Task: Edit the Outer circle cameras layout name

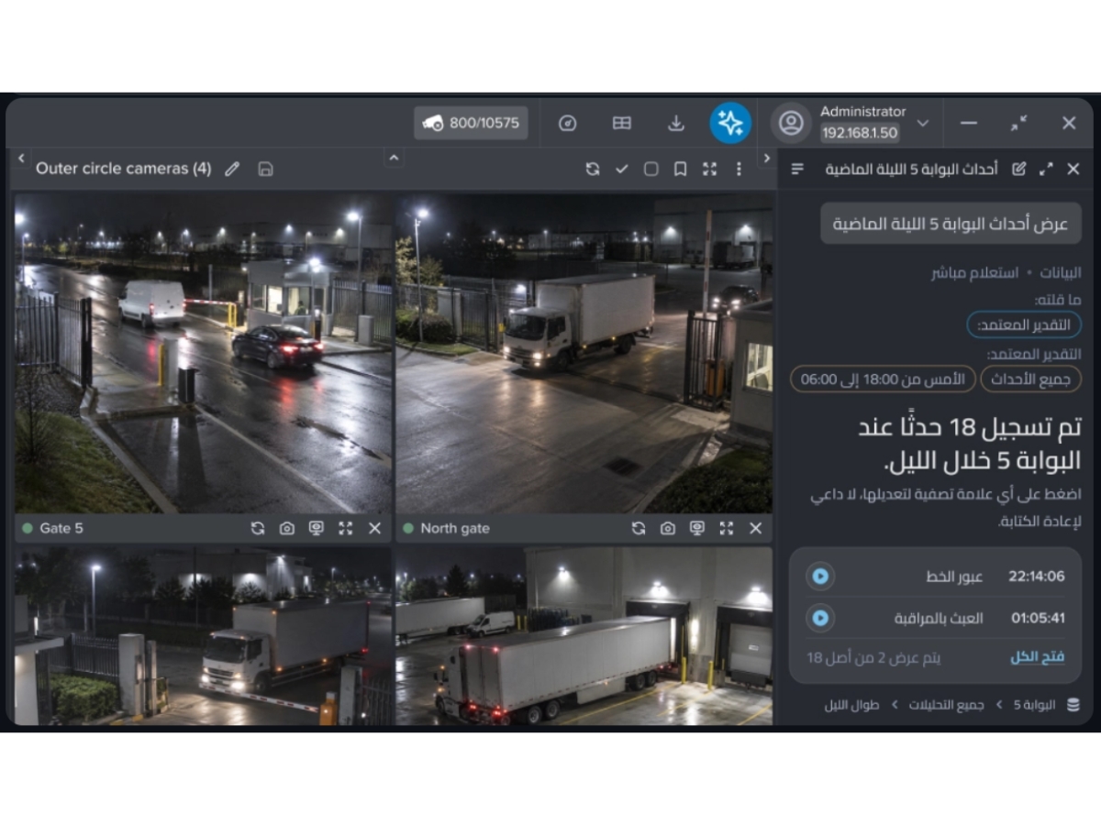Action: 232,169
